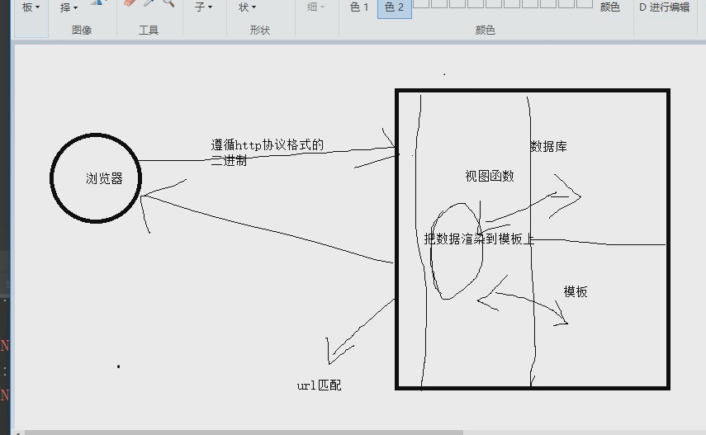Click the '把数据渲染到模板上' text

(x=479, y=239)
